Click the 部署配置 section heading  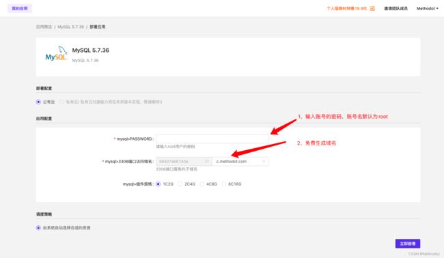pyautogui.click(x=44, y=89)
